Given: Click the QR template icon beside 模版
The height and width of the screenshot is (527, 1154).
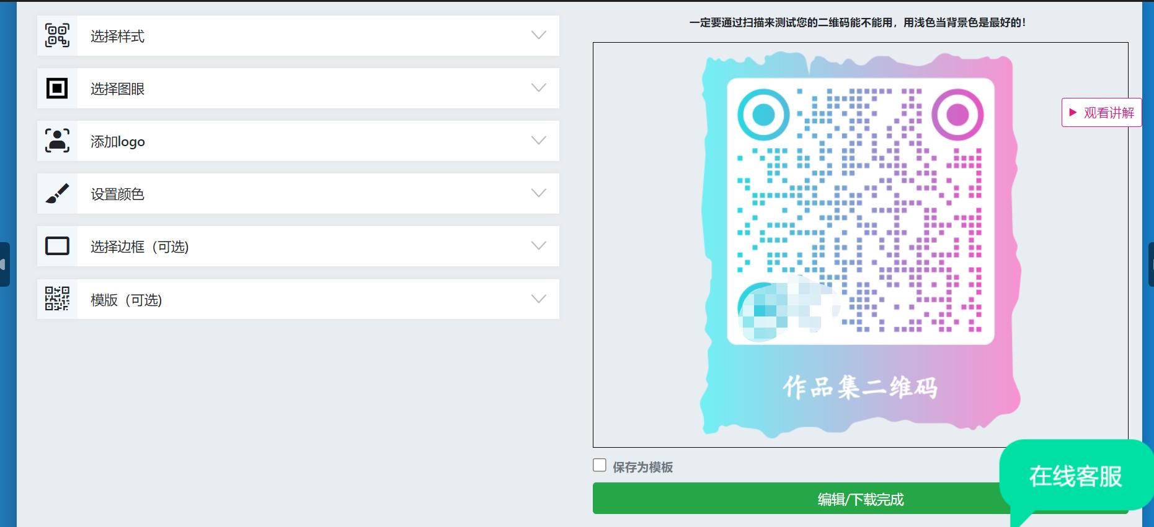Looking at the screenshot, I should [57, 298].
